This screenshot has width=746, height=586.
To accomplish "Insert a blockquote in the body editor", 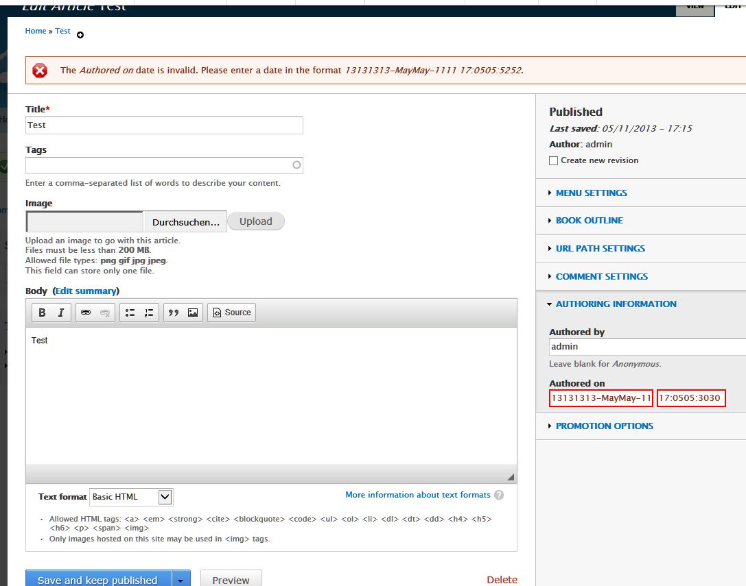I will coord(172,313).
